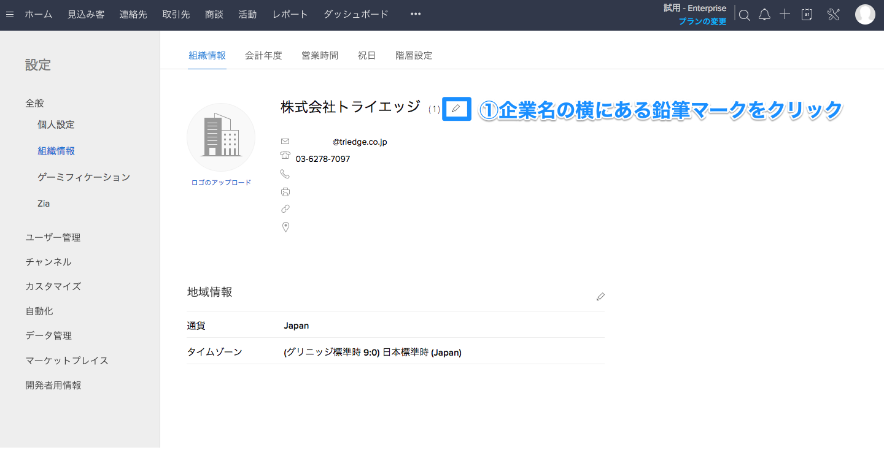
Task: Click the mobile phone handset icon
Action: 285,174
